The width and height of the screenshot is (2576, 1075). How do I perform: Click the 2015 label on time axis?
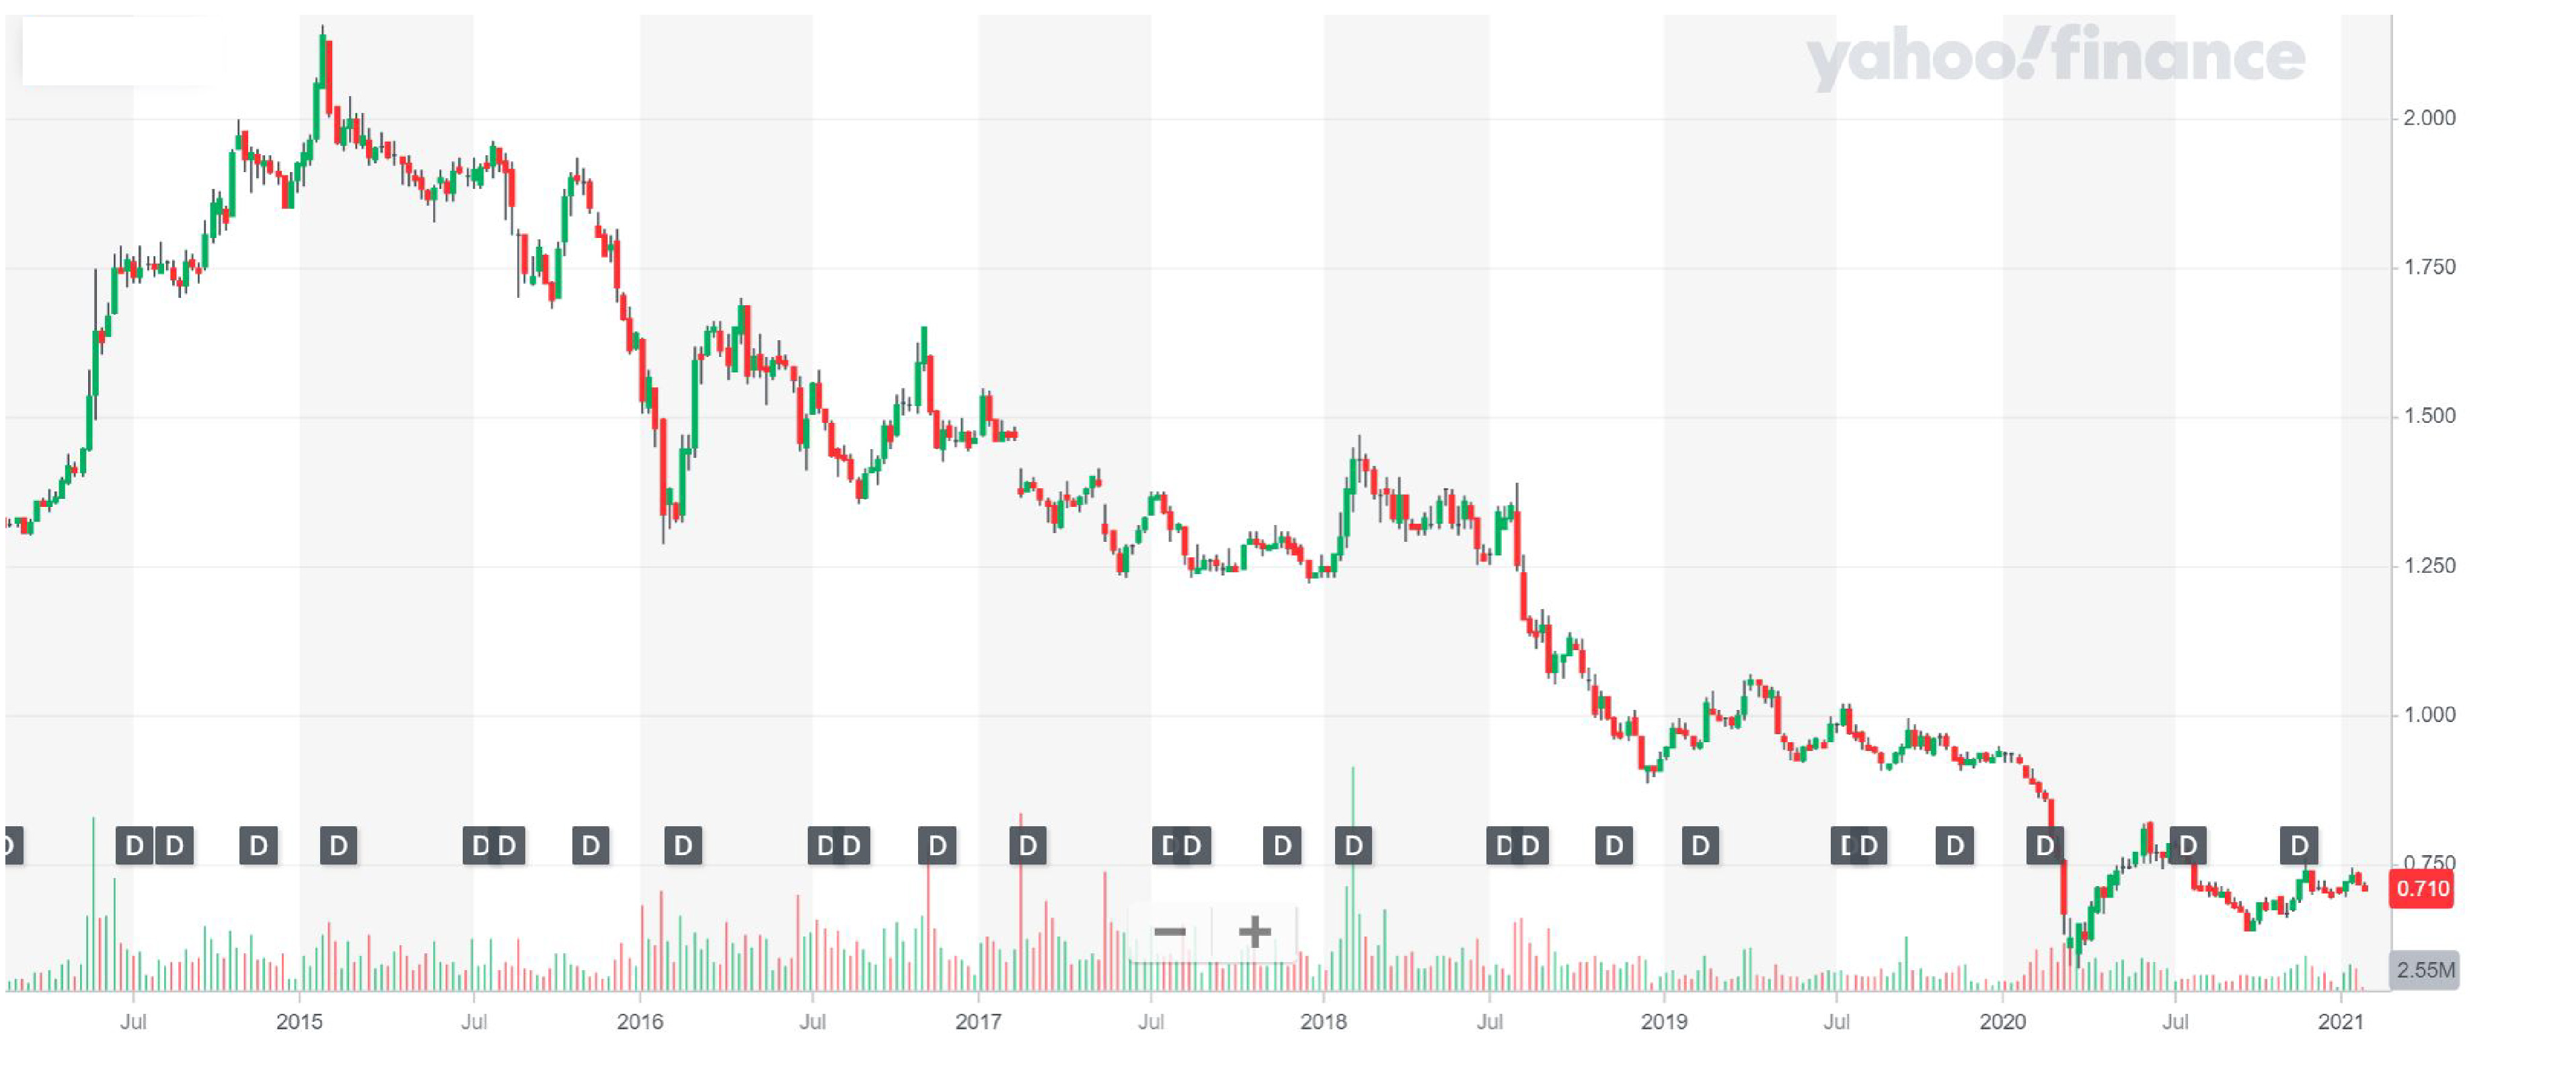[299, 1022]
